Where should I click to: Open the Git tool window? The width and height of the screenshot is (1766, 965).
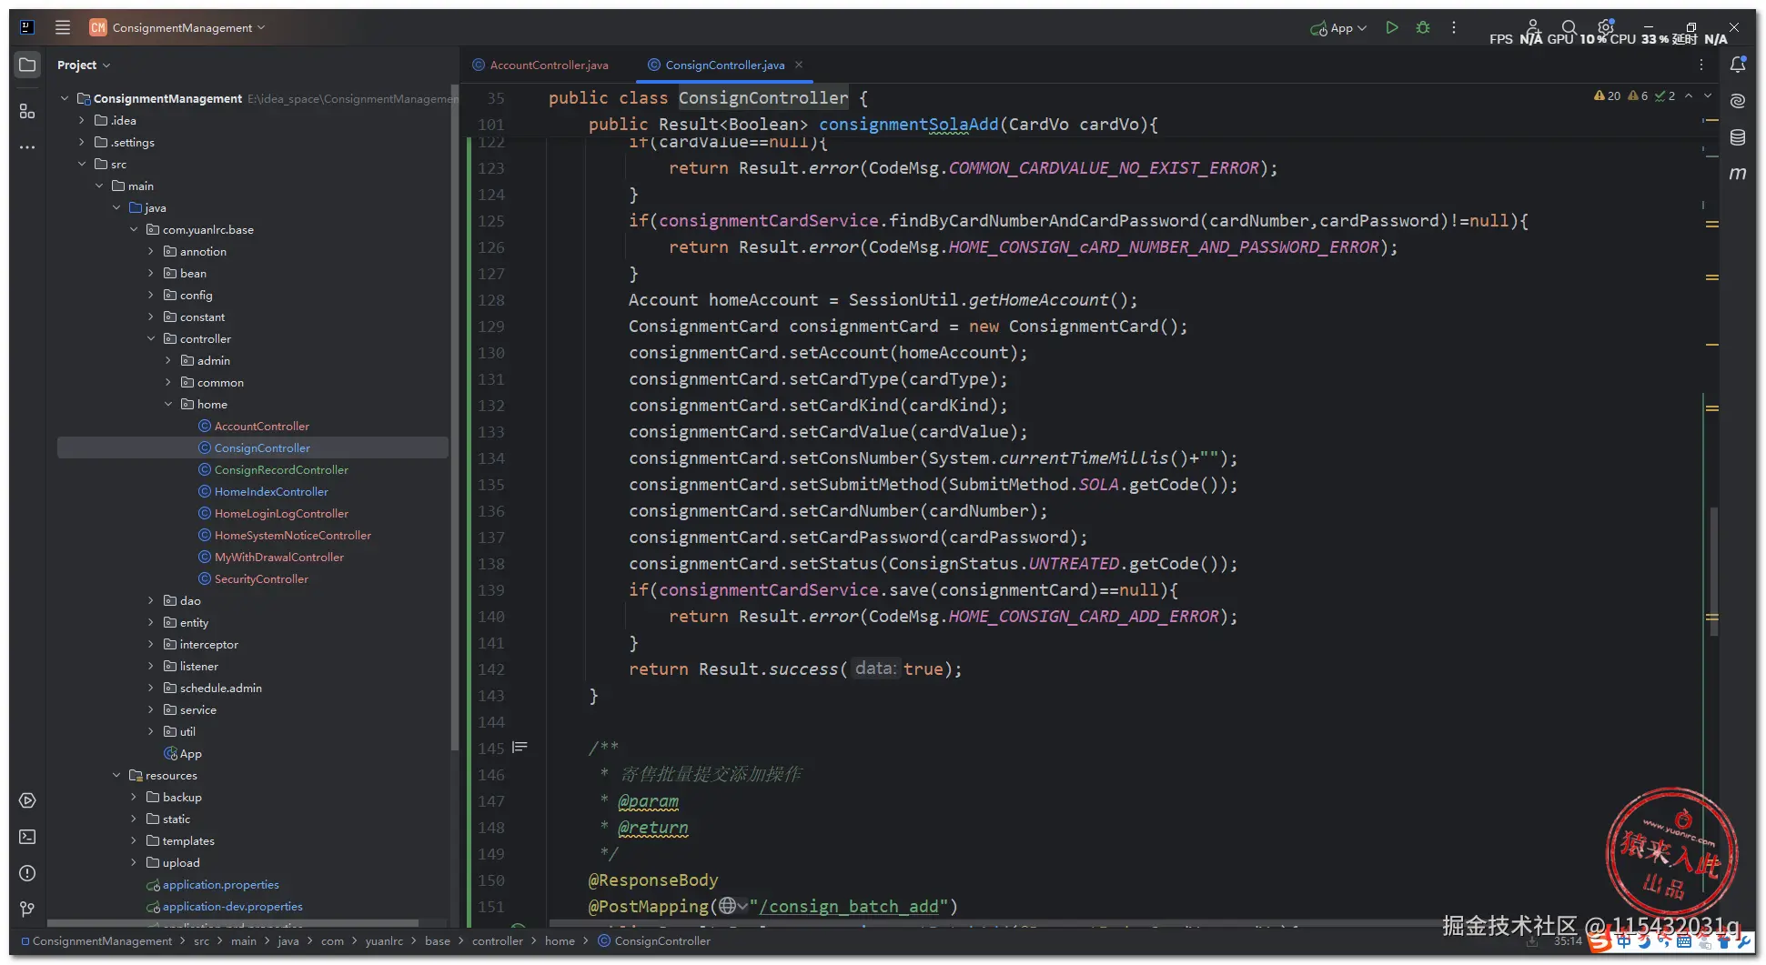click(x=27, y=909)
